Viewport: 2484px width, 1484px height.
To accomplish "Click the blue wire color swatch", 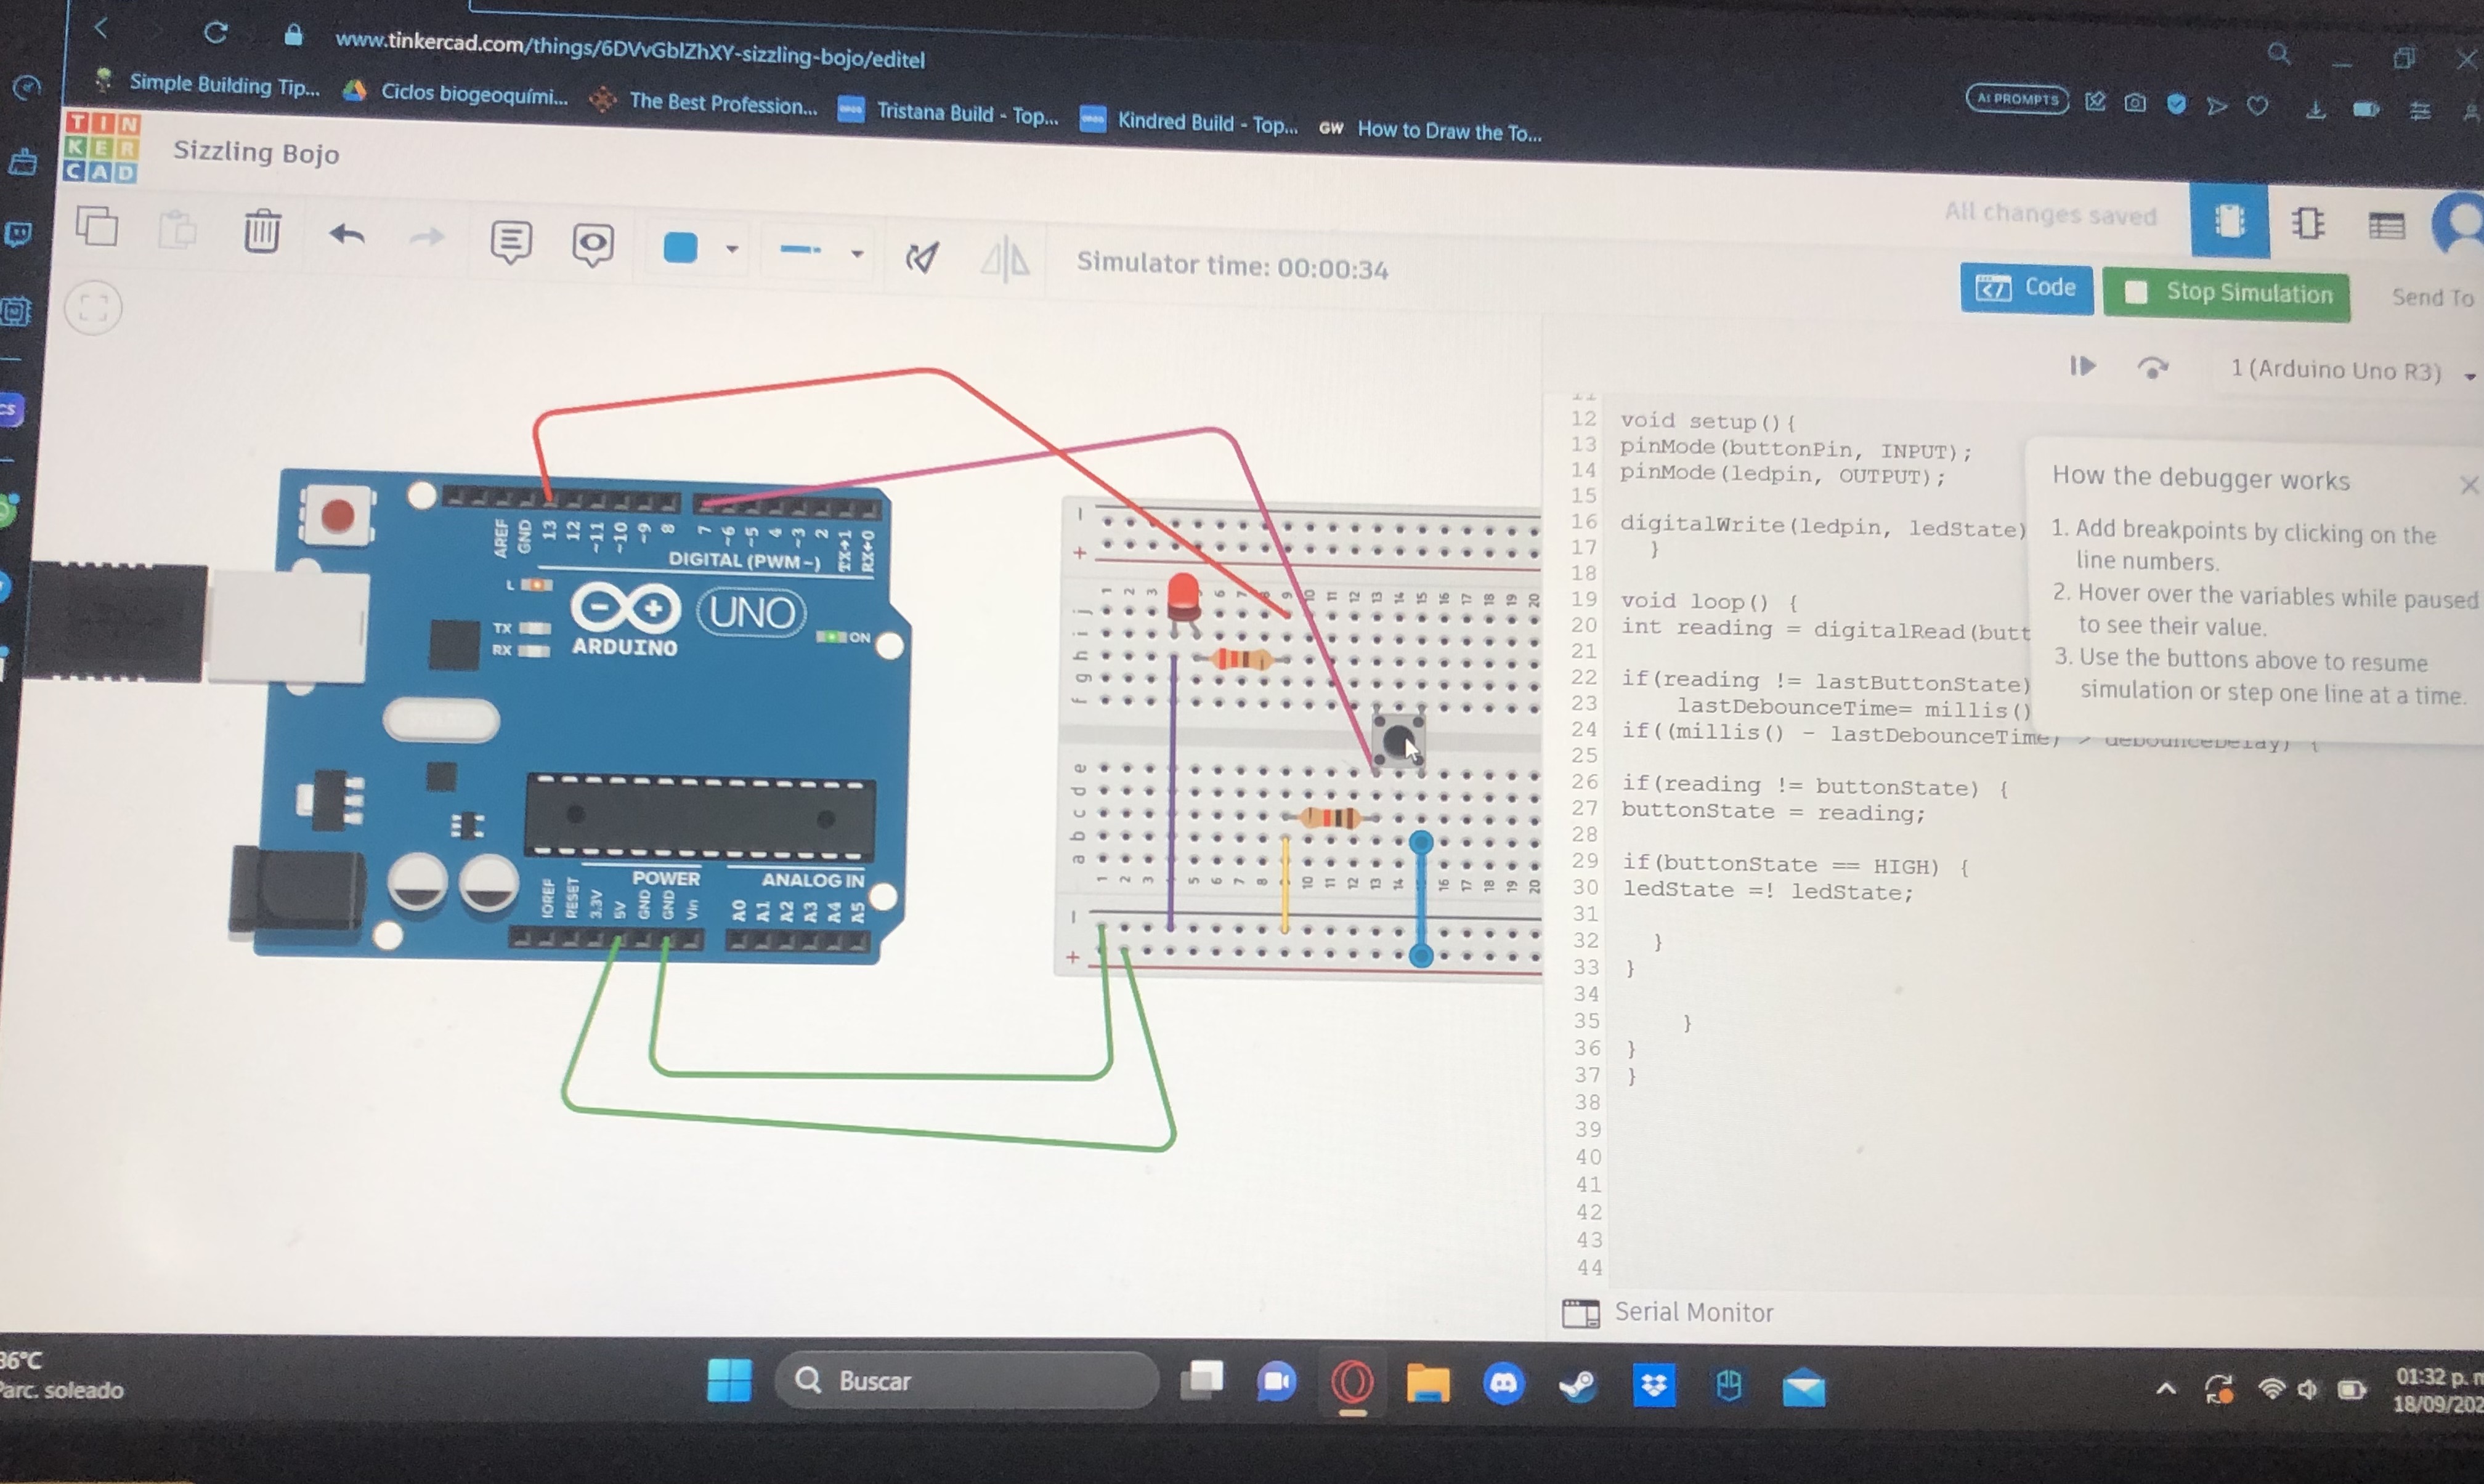I will coord(680,247).
